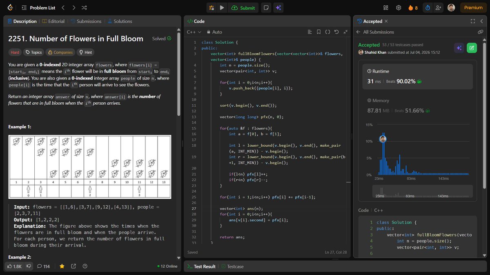Expand the Companies tag
The height and width of the screenshot is (275, 490).
60,52
